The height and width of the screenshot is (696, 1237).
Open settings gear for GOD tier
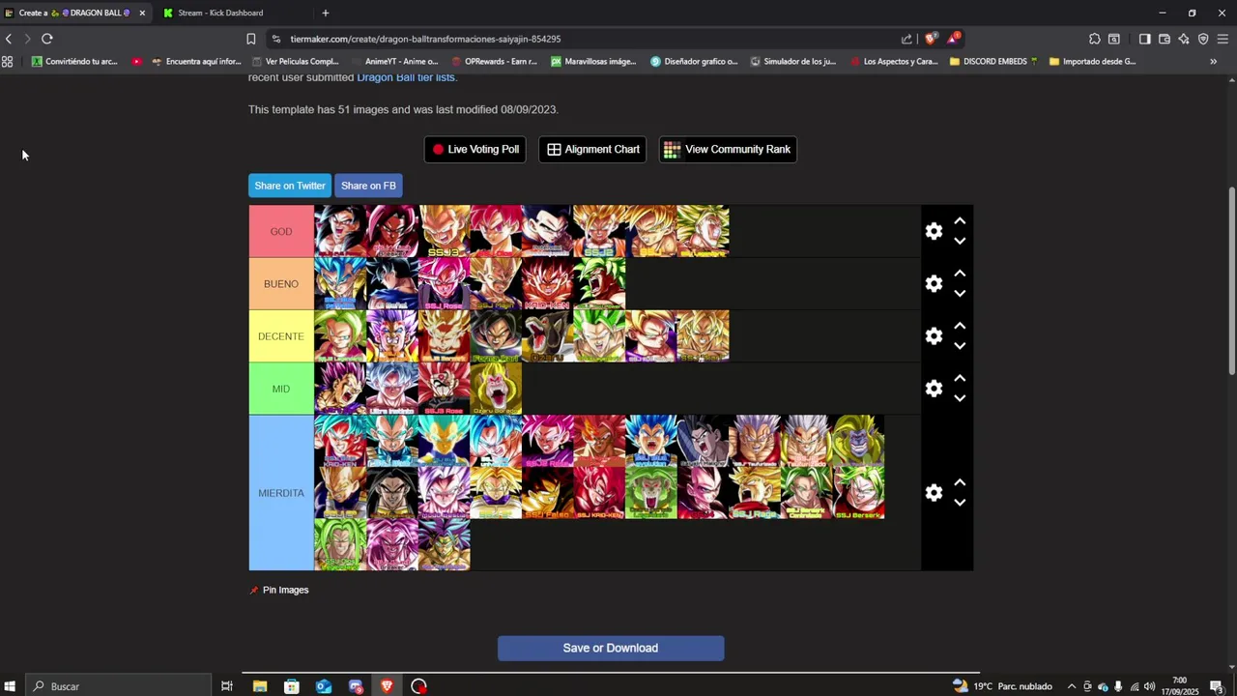[x=934, y=231]
